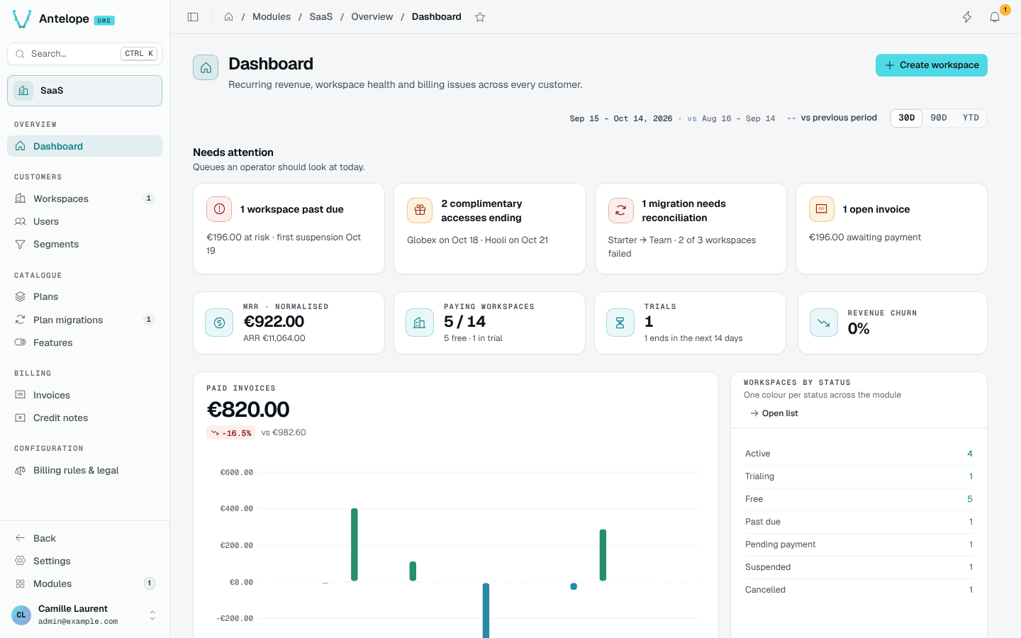Click the Suspended status row

[x=859, y=567]
